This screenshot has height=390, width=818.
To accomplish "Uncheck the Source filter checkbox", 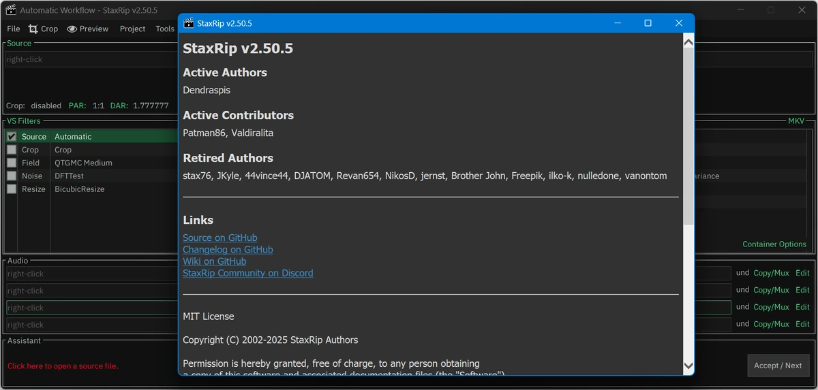I will [x=12, y=137].
